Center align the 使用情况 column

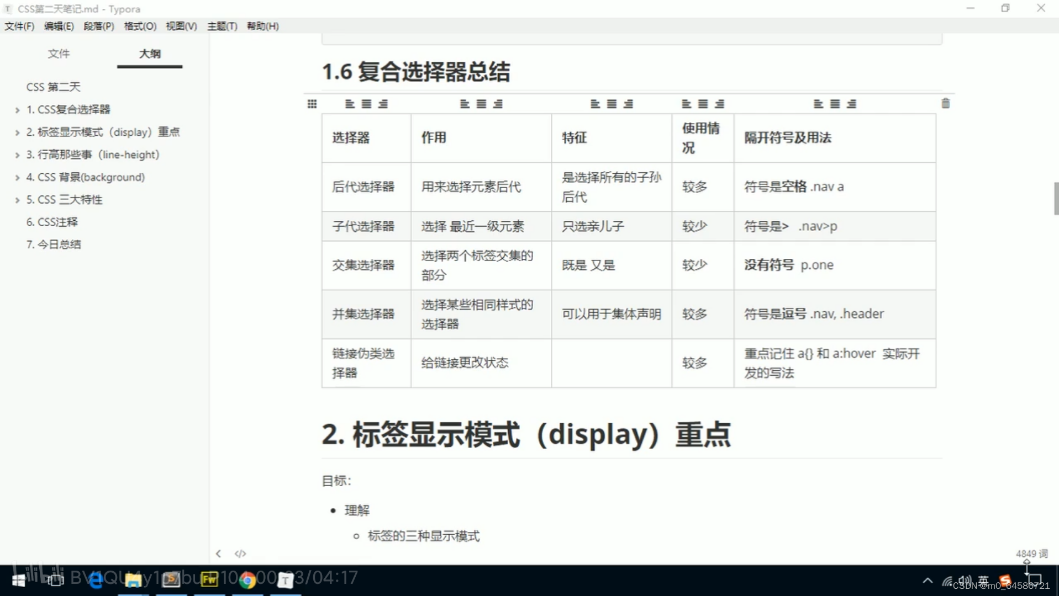[x=703, y=104]
